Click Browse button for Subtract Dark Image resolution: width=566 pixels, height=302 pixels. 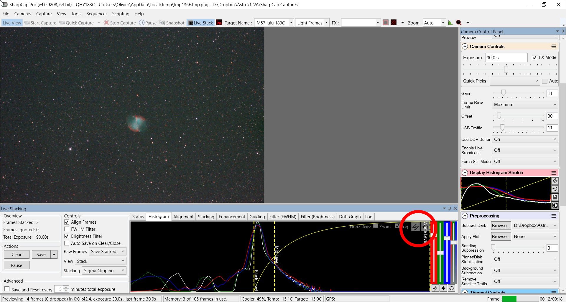(501, 226)
